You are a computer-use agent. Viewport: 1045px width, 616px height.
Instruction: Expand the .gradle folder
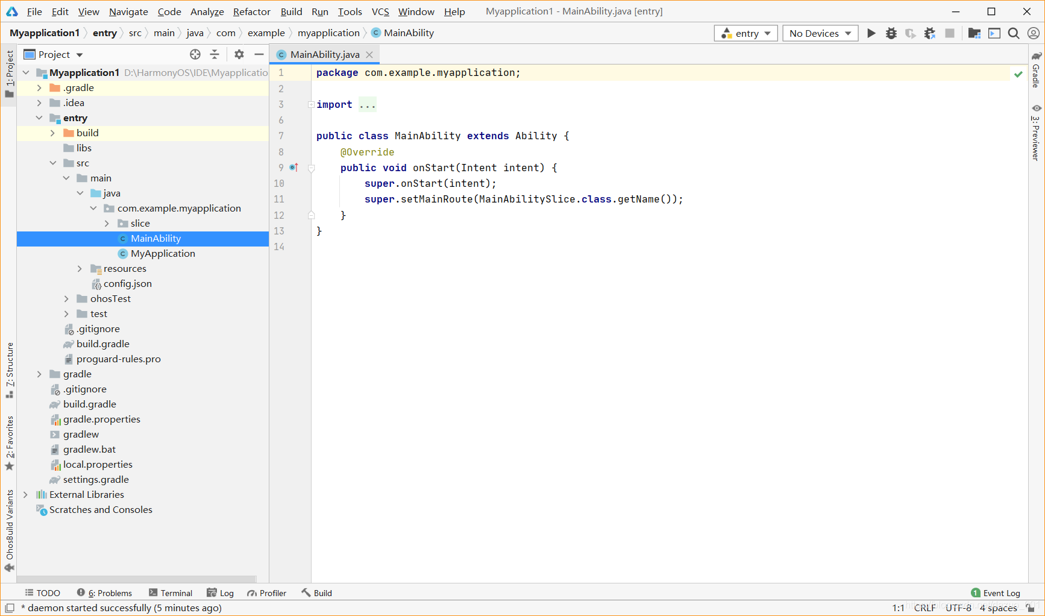tap(39, 88)
